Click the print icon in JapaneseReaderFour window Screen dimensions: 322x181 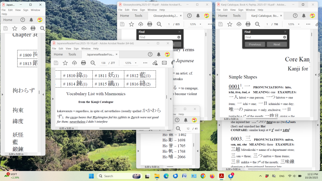pyautogui.click(x=83, y=63)
